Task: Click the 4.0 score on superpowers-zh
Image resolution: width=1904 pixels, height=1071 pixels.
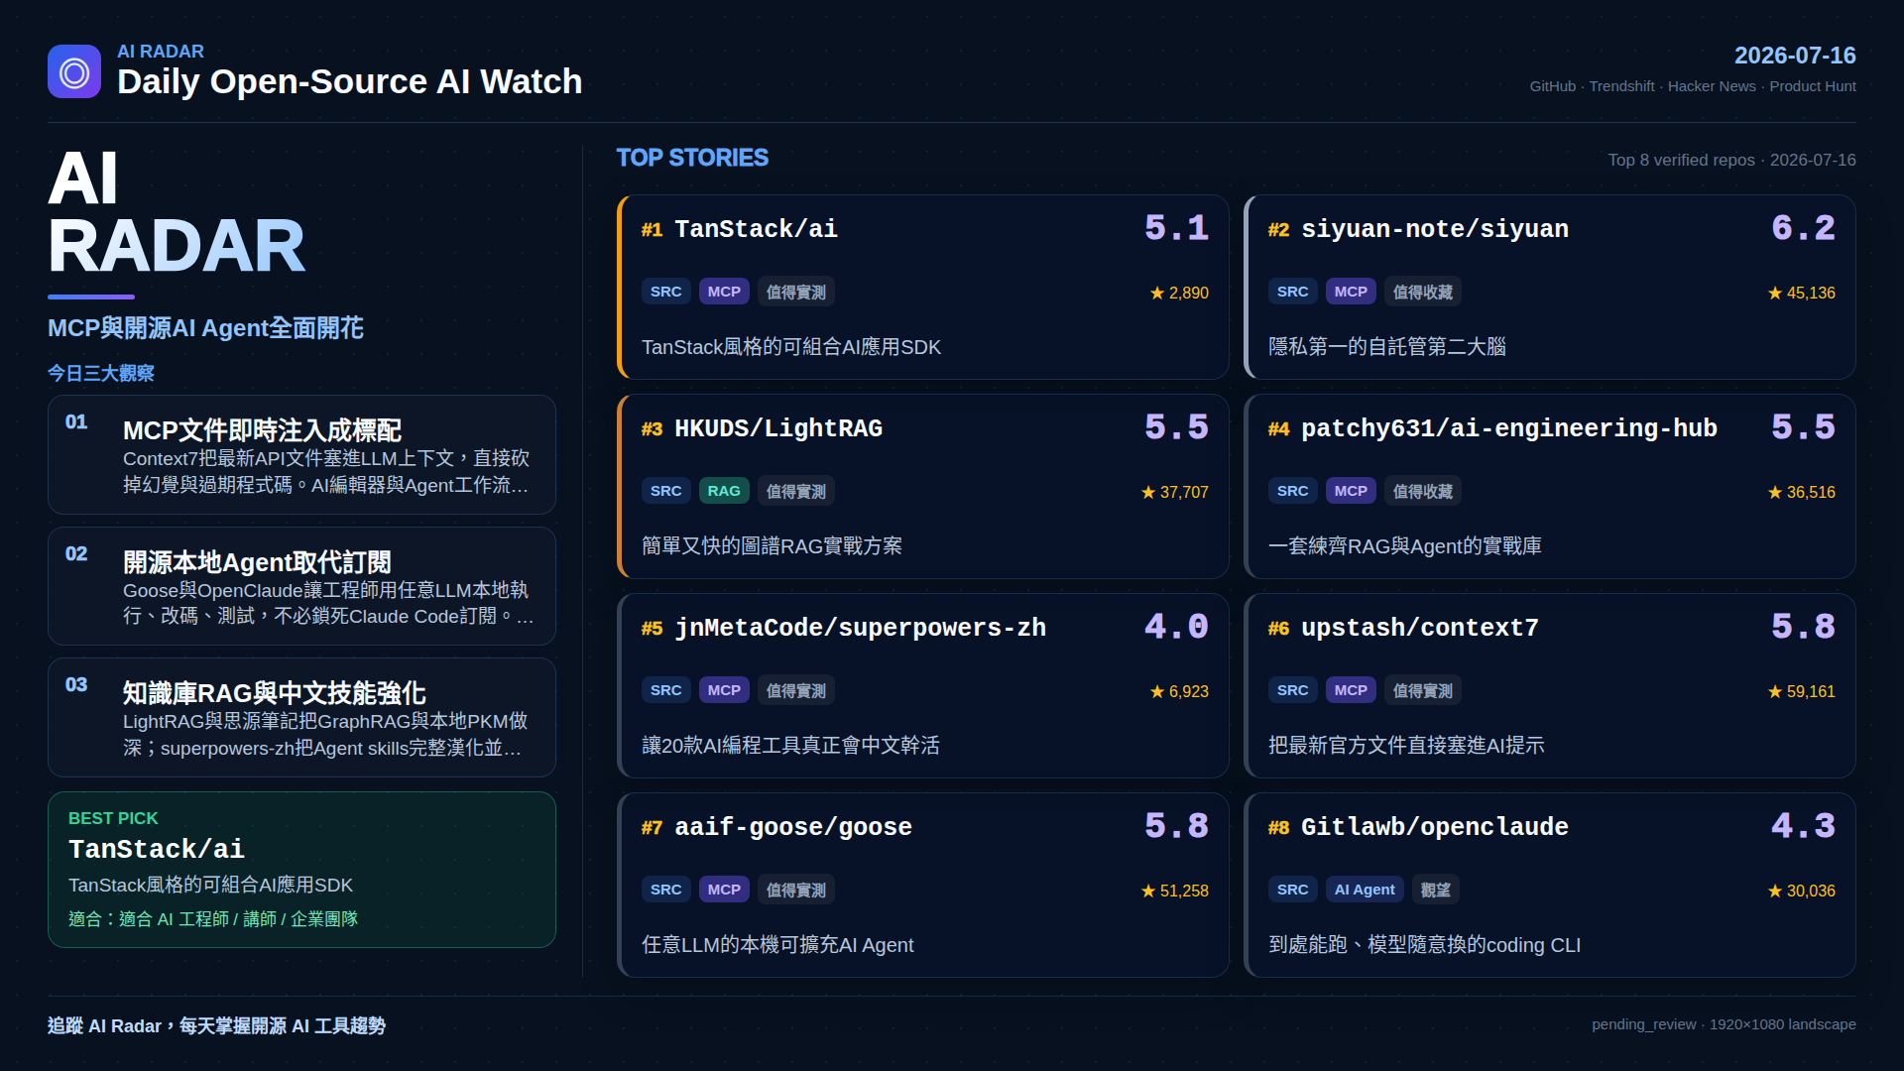Action: coord(1176,627)
